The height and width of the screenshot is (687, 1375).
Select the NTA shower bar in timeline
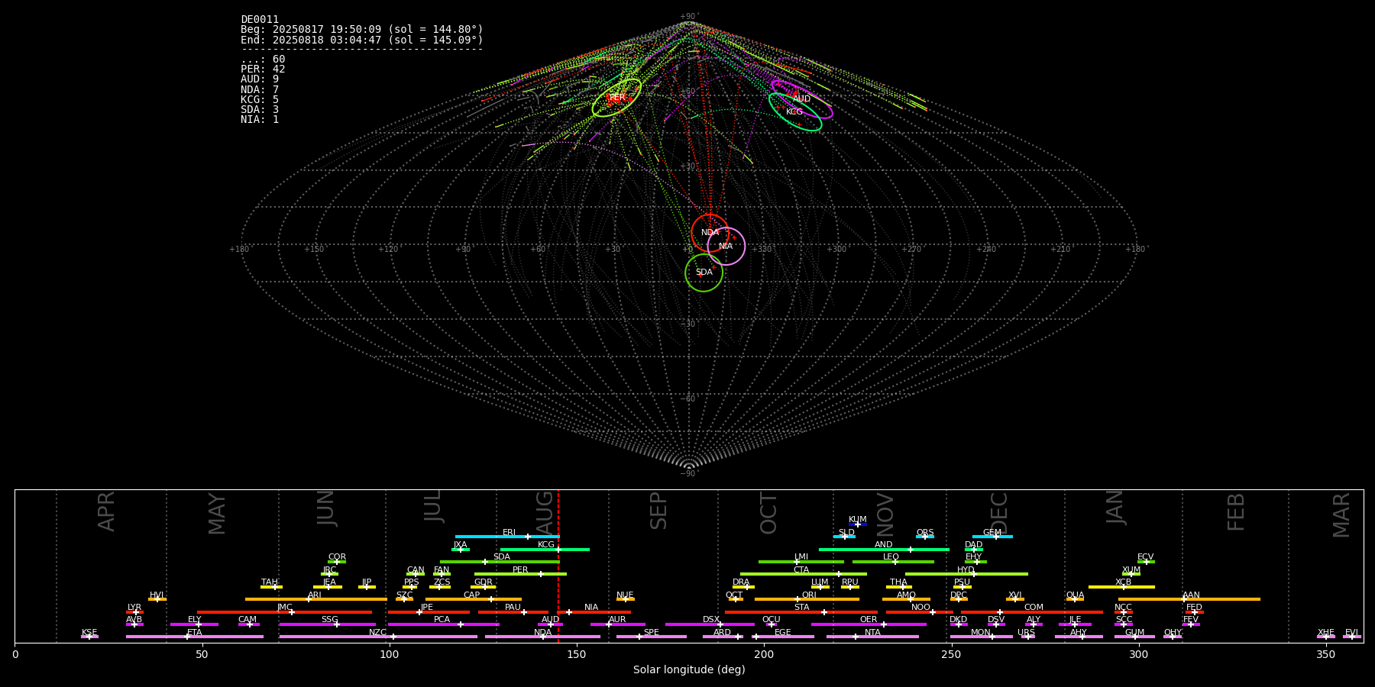point(872,637)
